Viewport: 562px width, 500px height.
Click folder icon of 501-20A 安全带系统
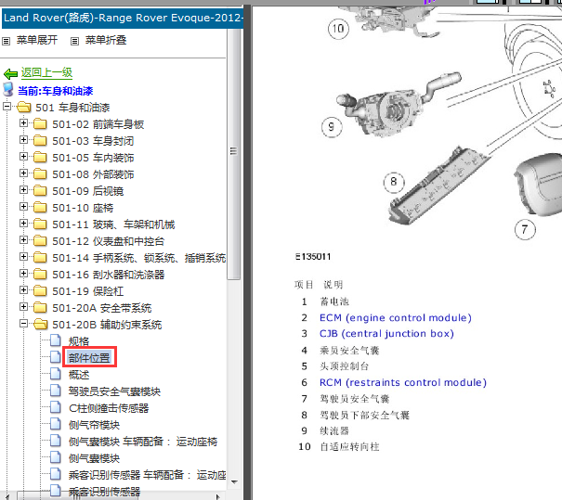[40, 308]
